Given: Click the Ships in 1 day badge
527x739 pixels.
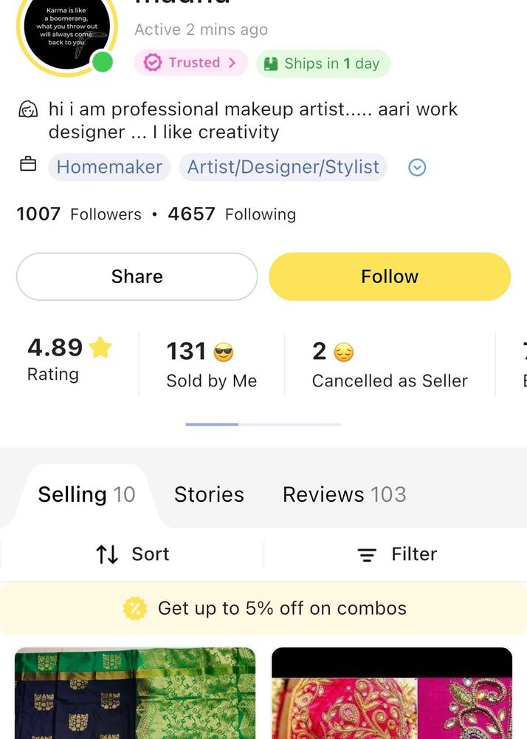Looking at the screenshot, I should [323, 64].
